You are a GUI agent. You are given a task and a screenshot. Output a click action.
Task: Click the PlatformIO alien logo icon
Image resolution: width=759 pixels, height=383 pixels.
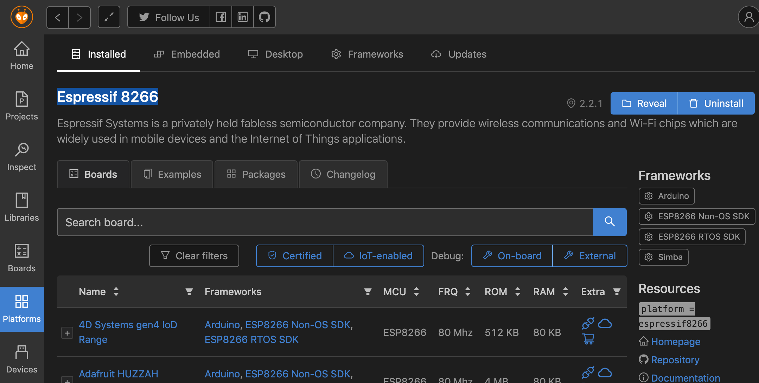tap(22, 17)
